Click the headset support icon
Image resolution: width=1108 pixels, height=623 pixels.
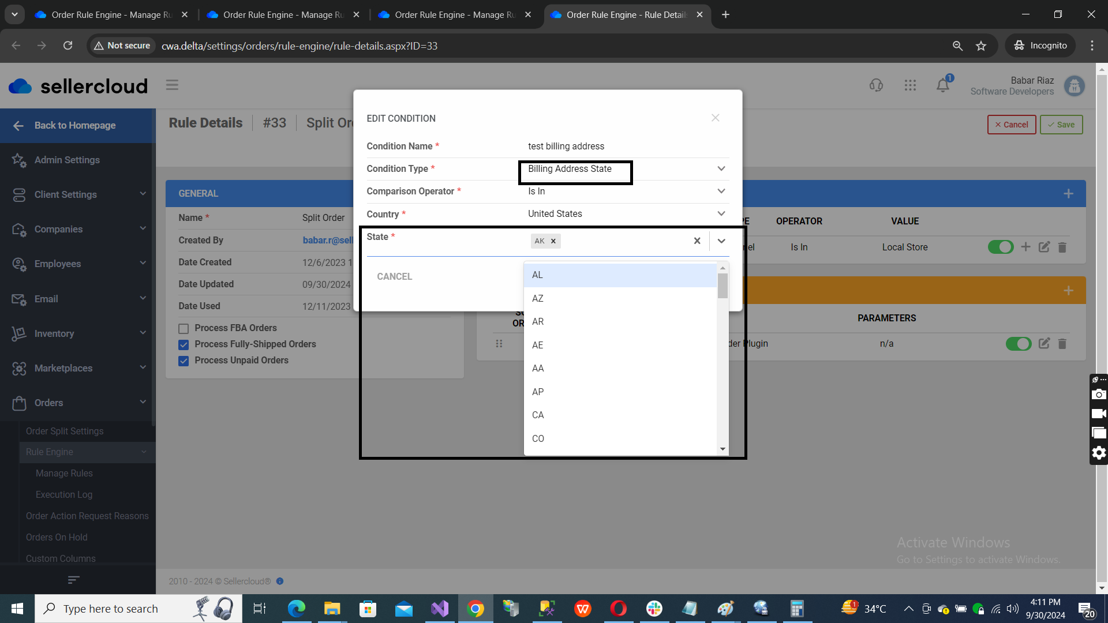point(876,85)
